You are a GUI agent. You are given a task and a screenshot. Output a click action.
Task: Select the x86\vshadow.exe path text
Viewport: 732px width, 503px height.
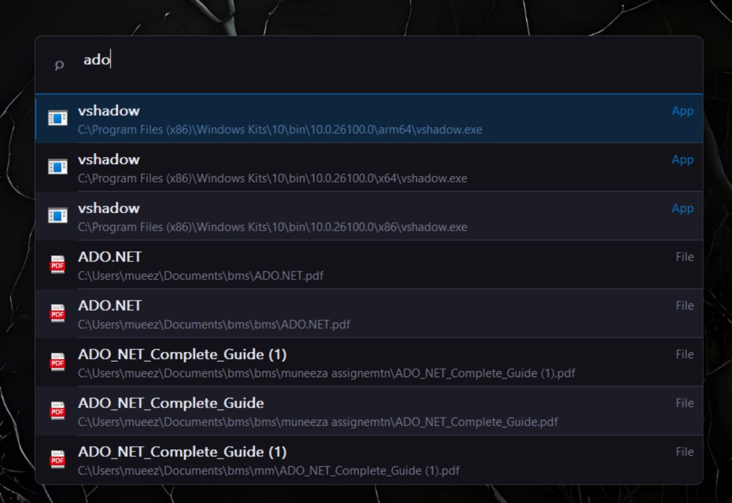[273, 227]
